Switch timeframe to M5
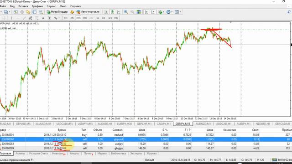Image resolution: width=292 pixels, height=164 pixels. coord(72,18)
